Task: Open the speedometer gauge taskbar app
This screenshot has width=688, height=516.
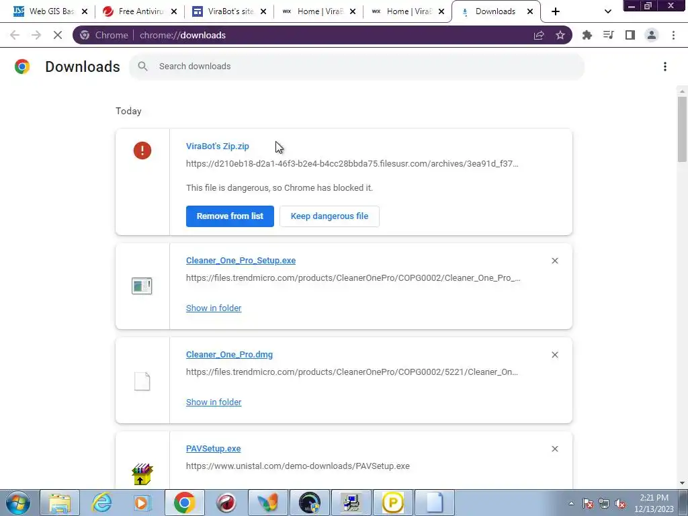Action: [309, 503]
